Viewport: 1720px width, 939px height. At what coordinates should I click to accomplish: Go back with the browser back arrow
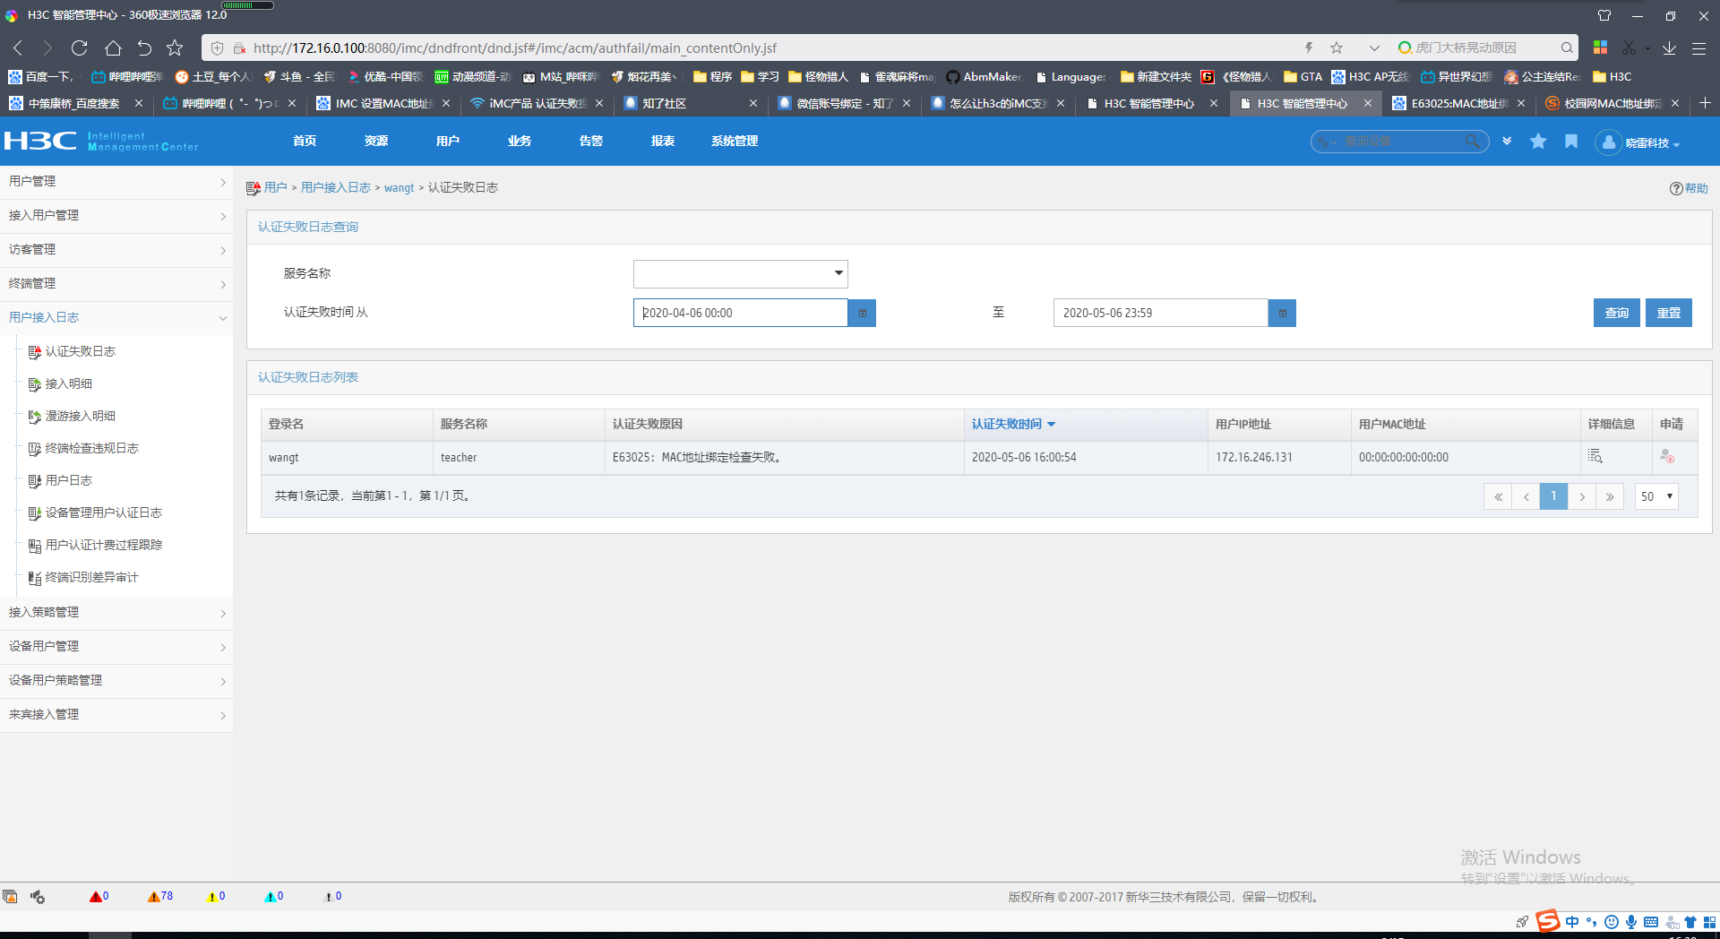tap(18, 47)
